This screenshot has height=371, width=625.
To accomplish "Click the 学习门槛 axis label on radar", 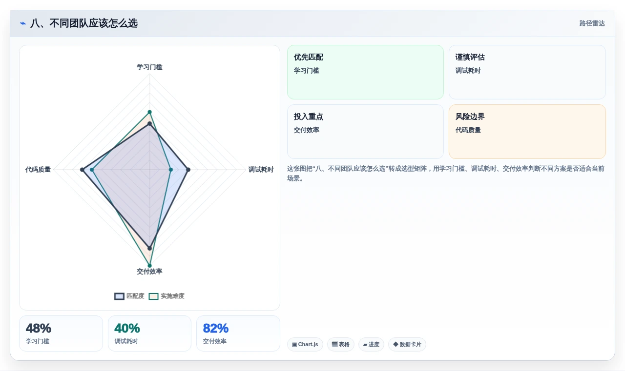I will 149,67.
